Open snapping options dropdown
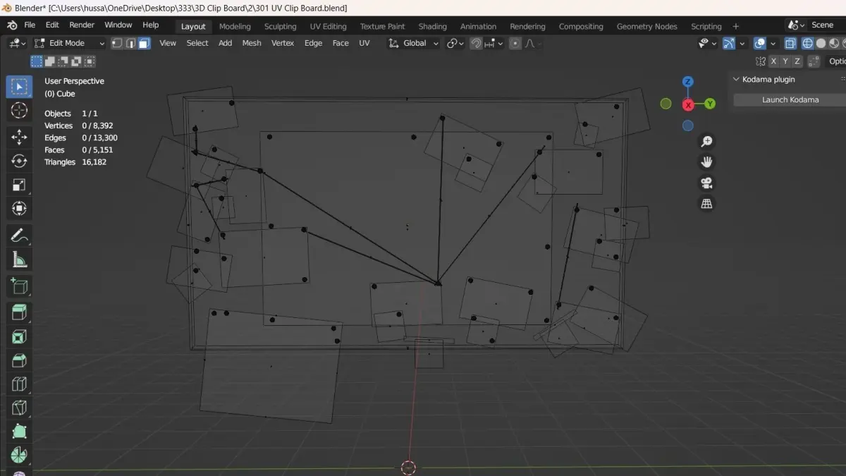Image resolution: width=846 pixels, height=476 pixels. (x=493, y=43)
